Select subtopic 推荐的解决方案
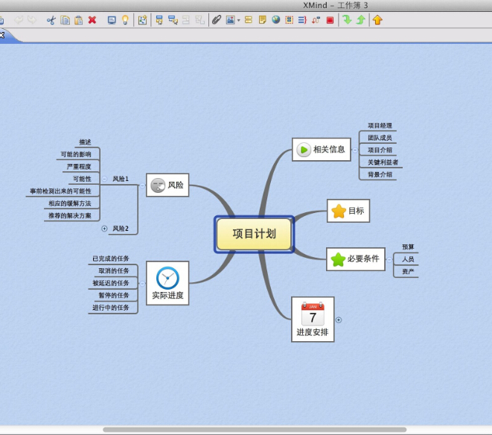492x435 pixels. (69, 215)
